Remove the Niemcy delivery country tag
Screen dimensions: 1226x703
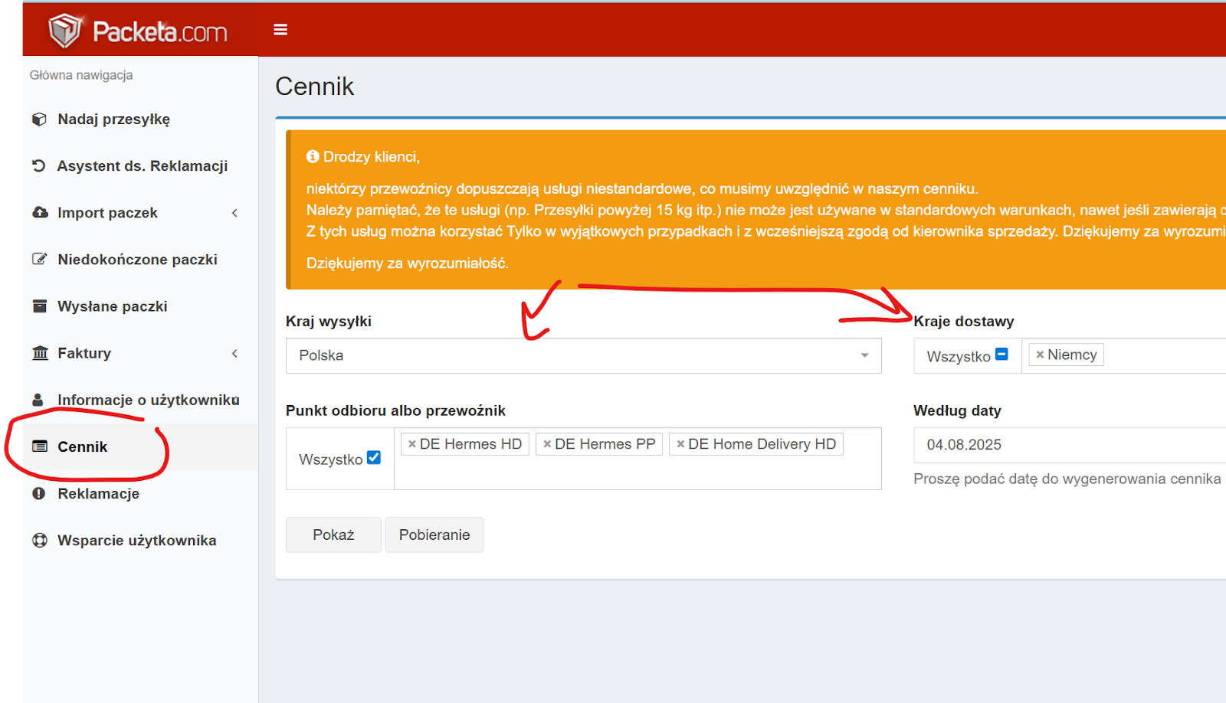1040,355
